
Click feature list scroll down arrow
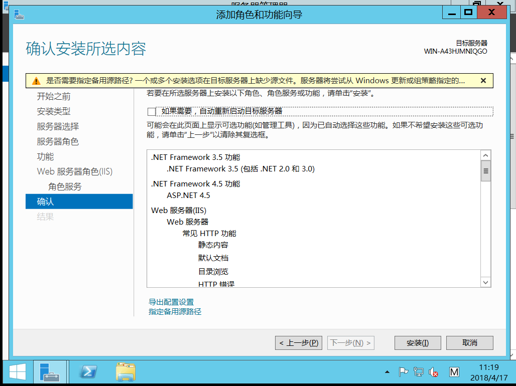click(486, 282)
